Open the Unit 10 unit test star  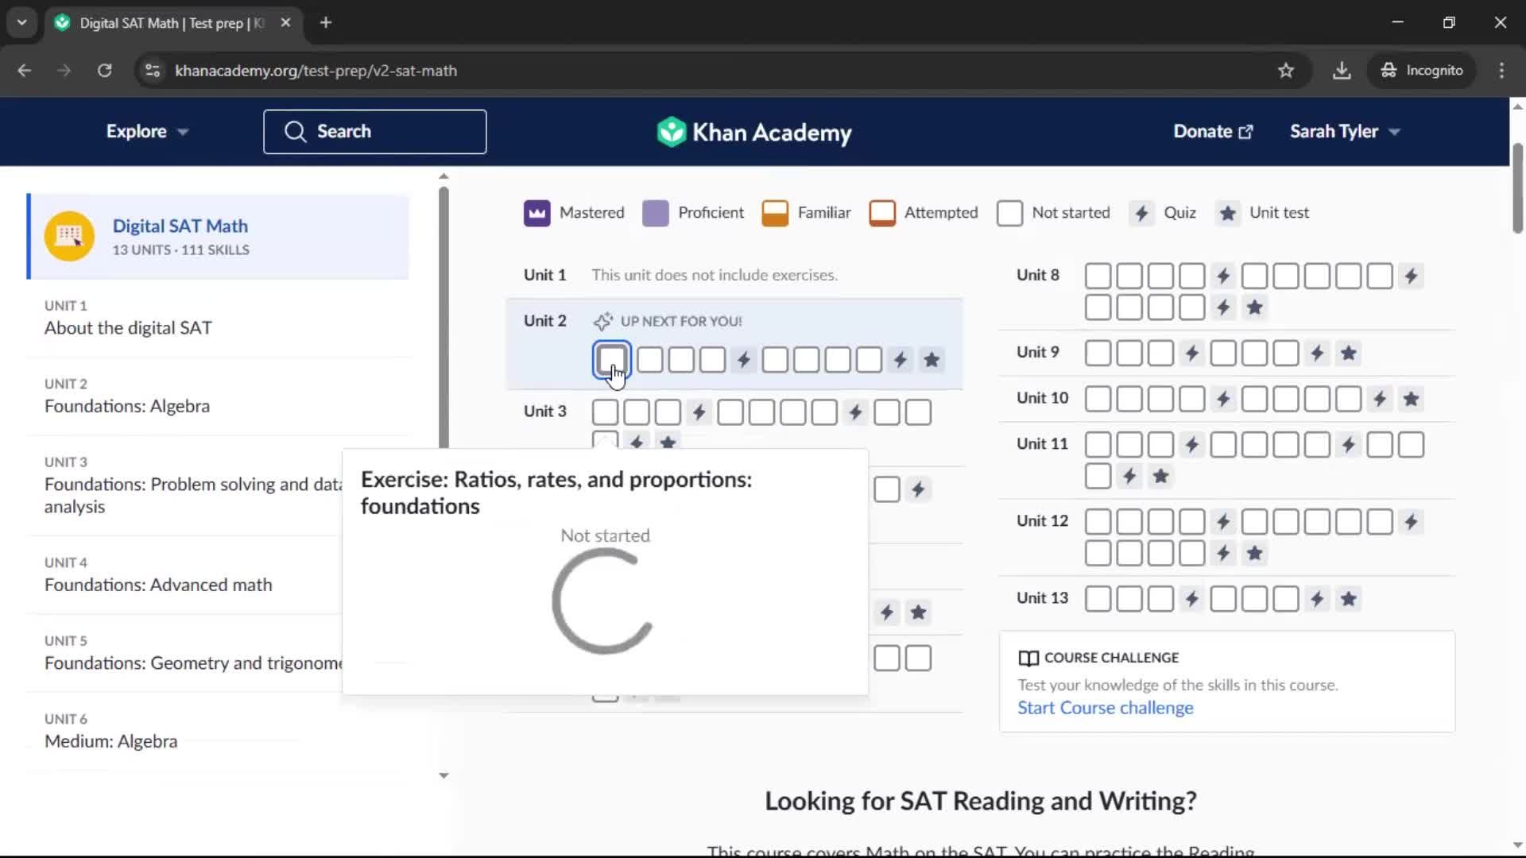1411,399
